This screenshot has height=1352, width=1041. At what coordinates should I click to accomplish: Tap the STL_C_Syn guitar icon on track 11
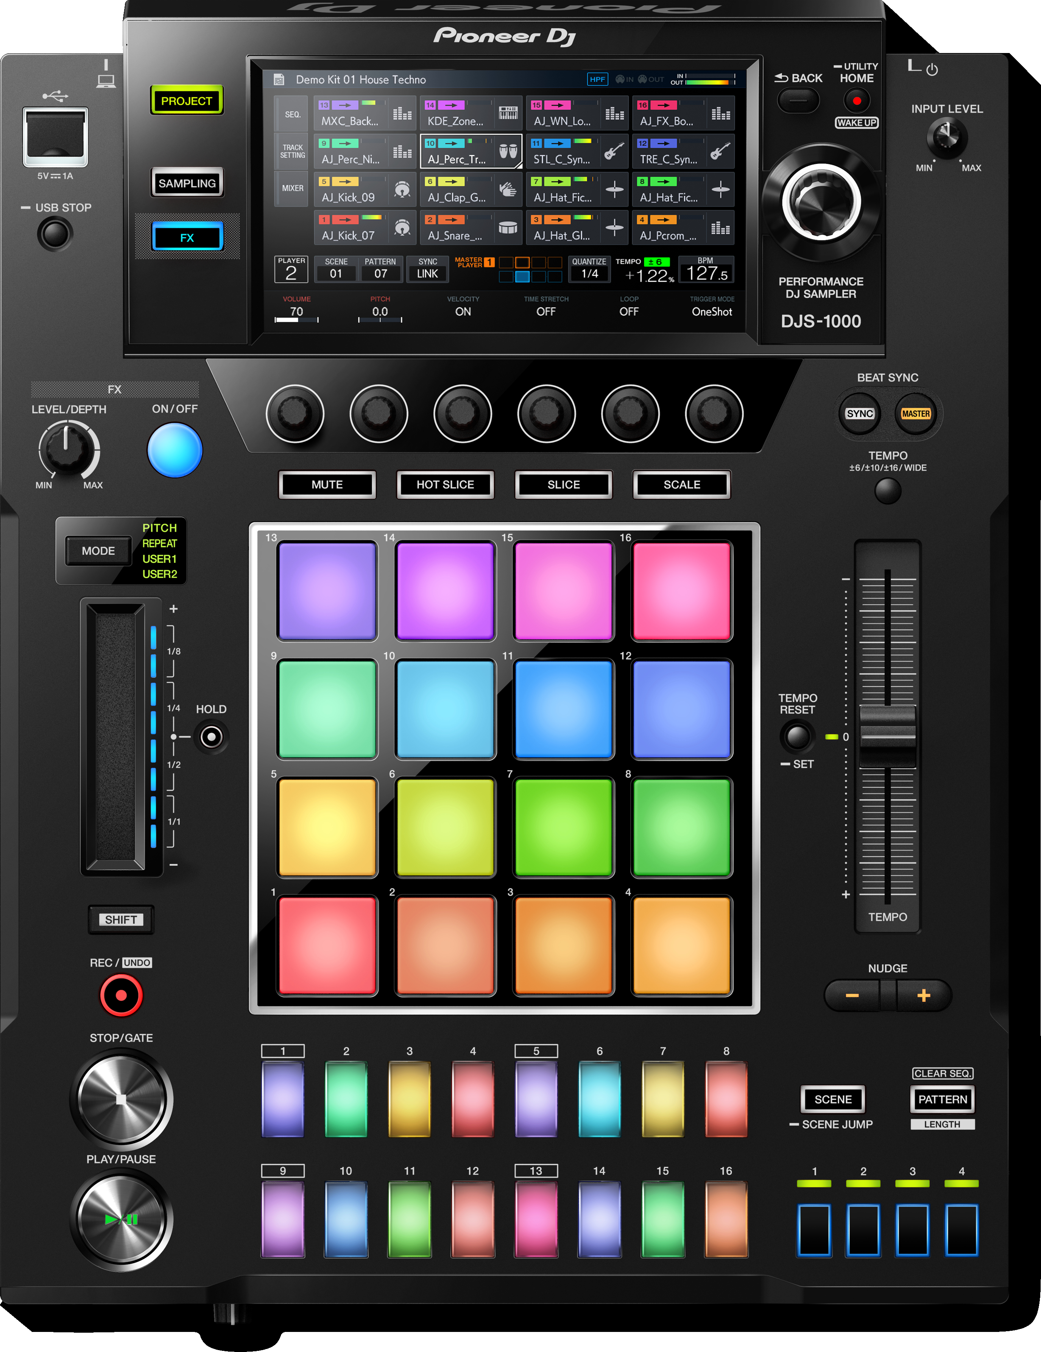614,151
